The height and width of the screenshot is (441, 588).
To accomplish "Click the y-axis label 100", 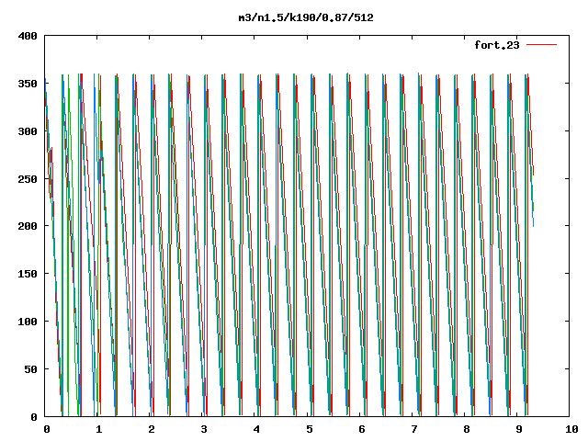I will coord(28,322).
